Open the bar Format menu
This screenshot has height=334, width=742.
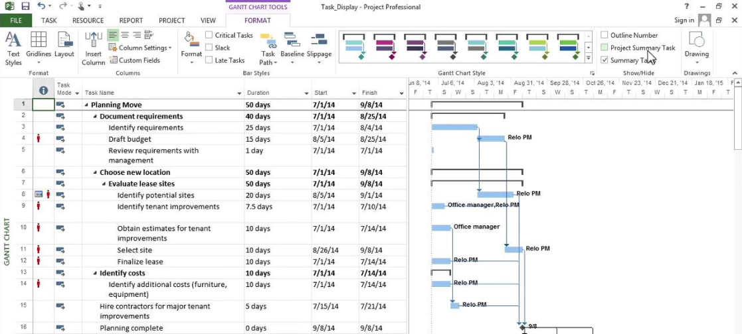pos(192,48)
